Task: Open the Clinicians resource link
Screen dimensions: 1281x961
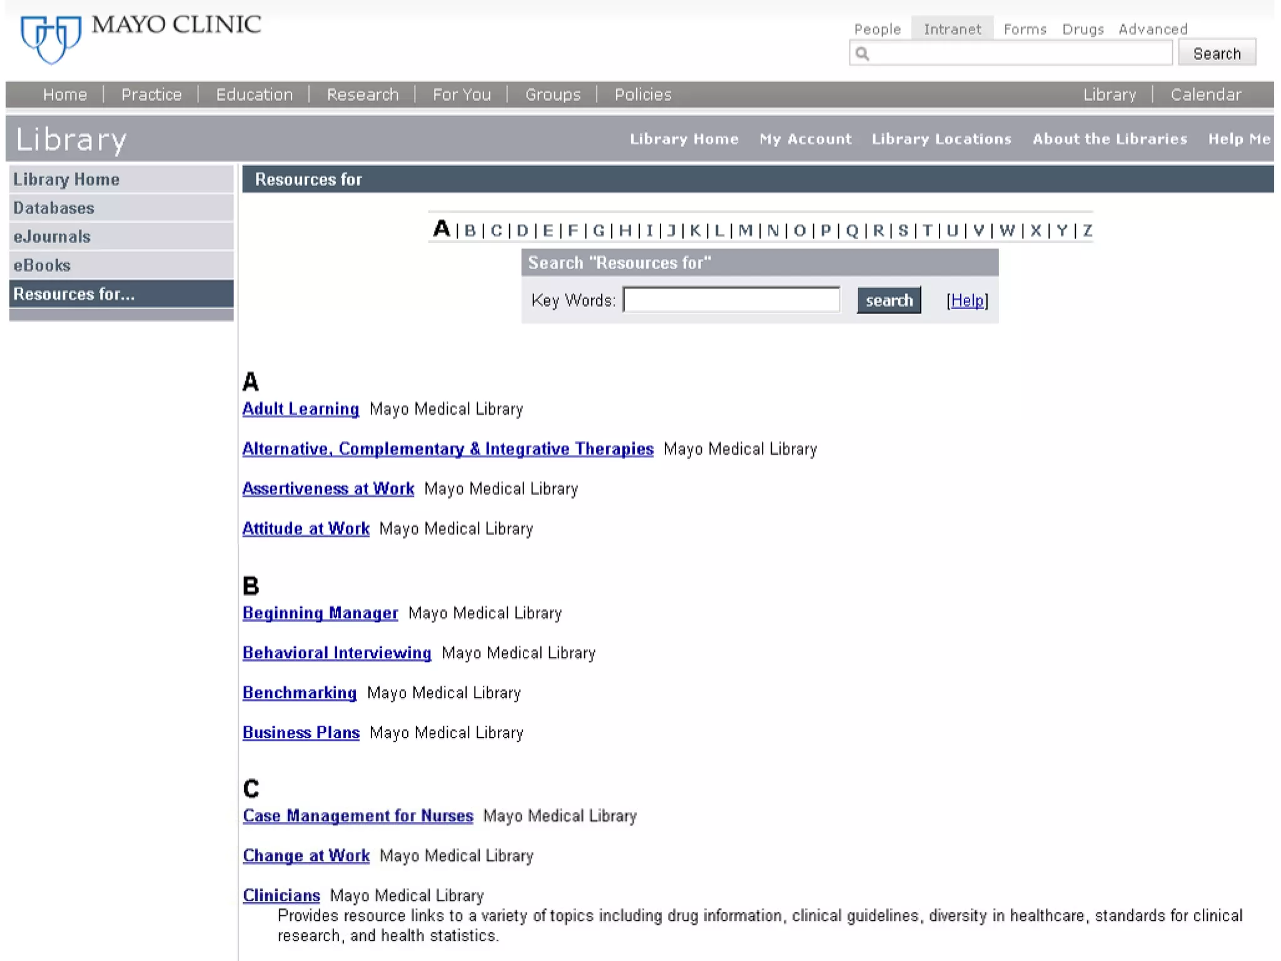Action: (x=281, y=896)
